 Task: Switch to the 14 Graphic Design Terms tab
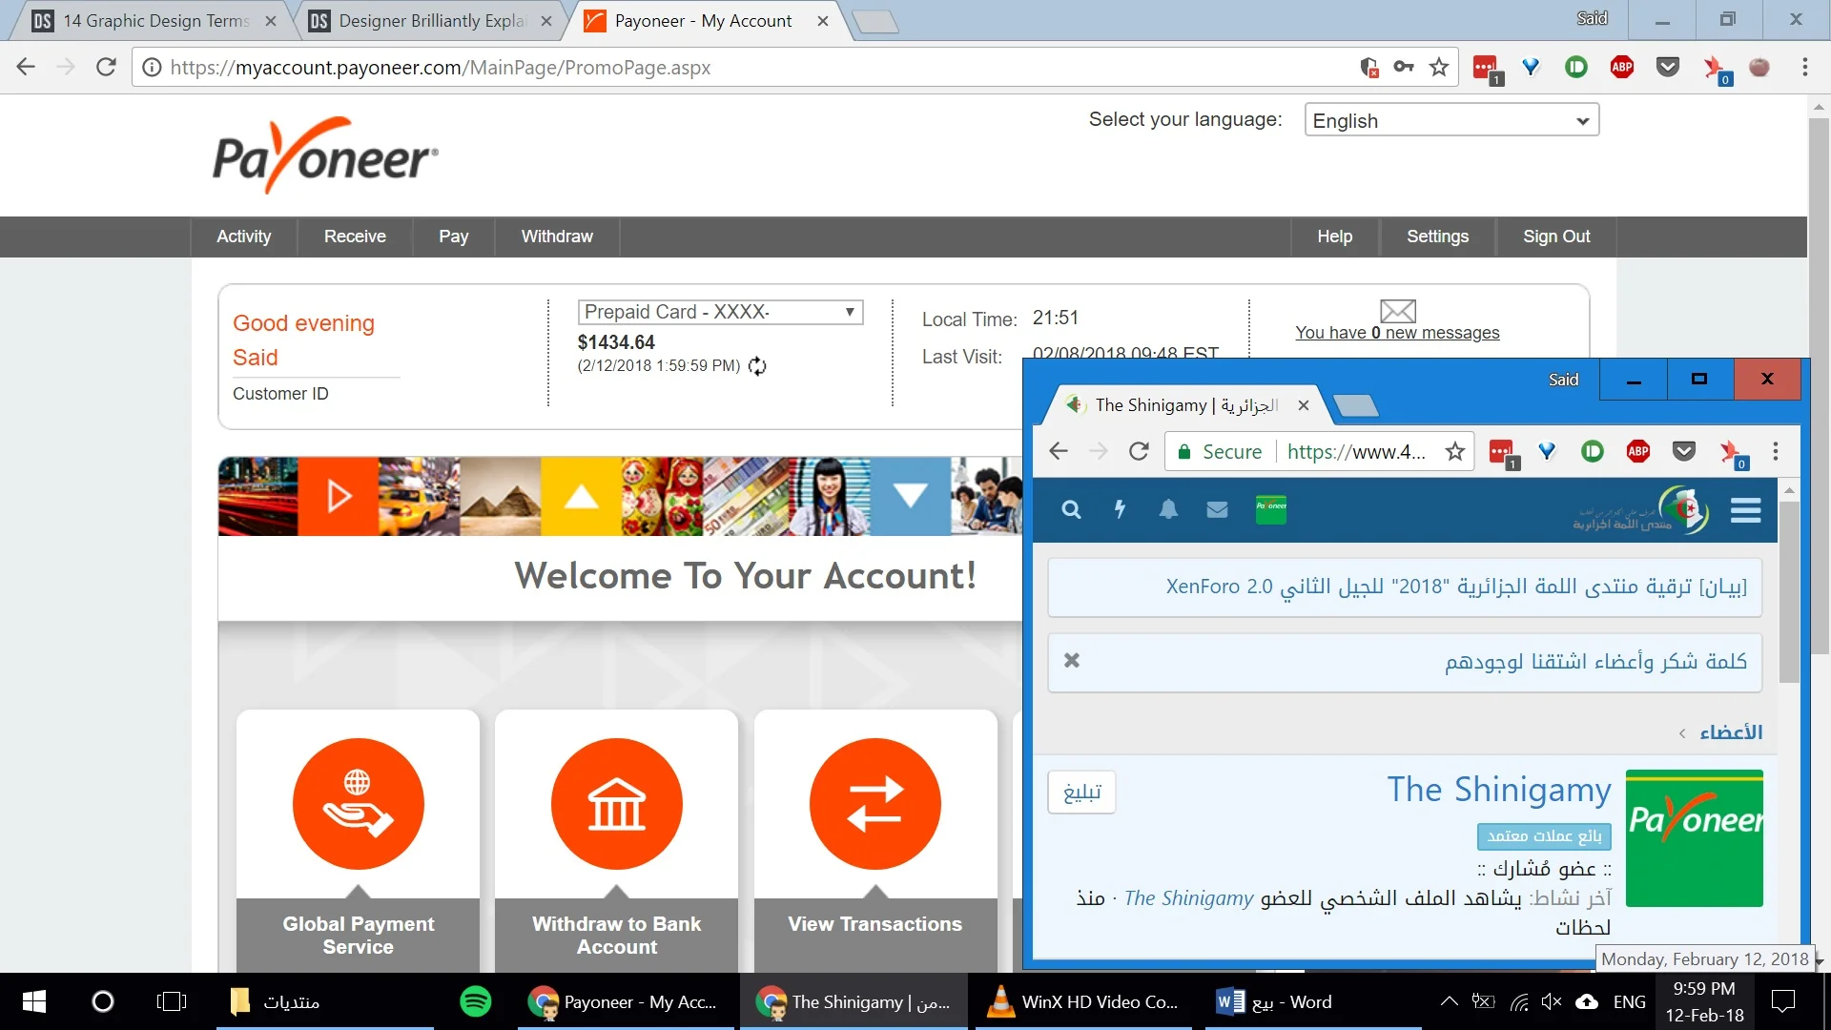pyautogui.click(x=156, y=21)
